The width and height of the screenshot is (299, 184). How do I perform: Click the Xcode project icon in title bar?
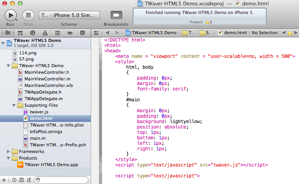click(x=140, y=3)
